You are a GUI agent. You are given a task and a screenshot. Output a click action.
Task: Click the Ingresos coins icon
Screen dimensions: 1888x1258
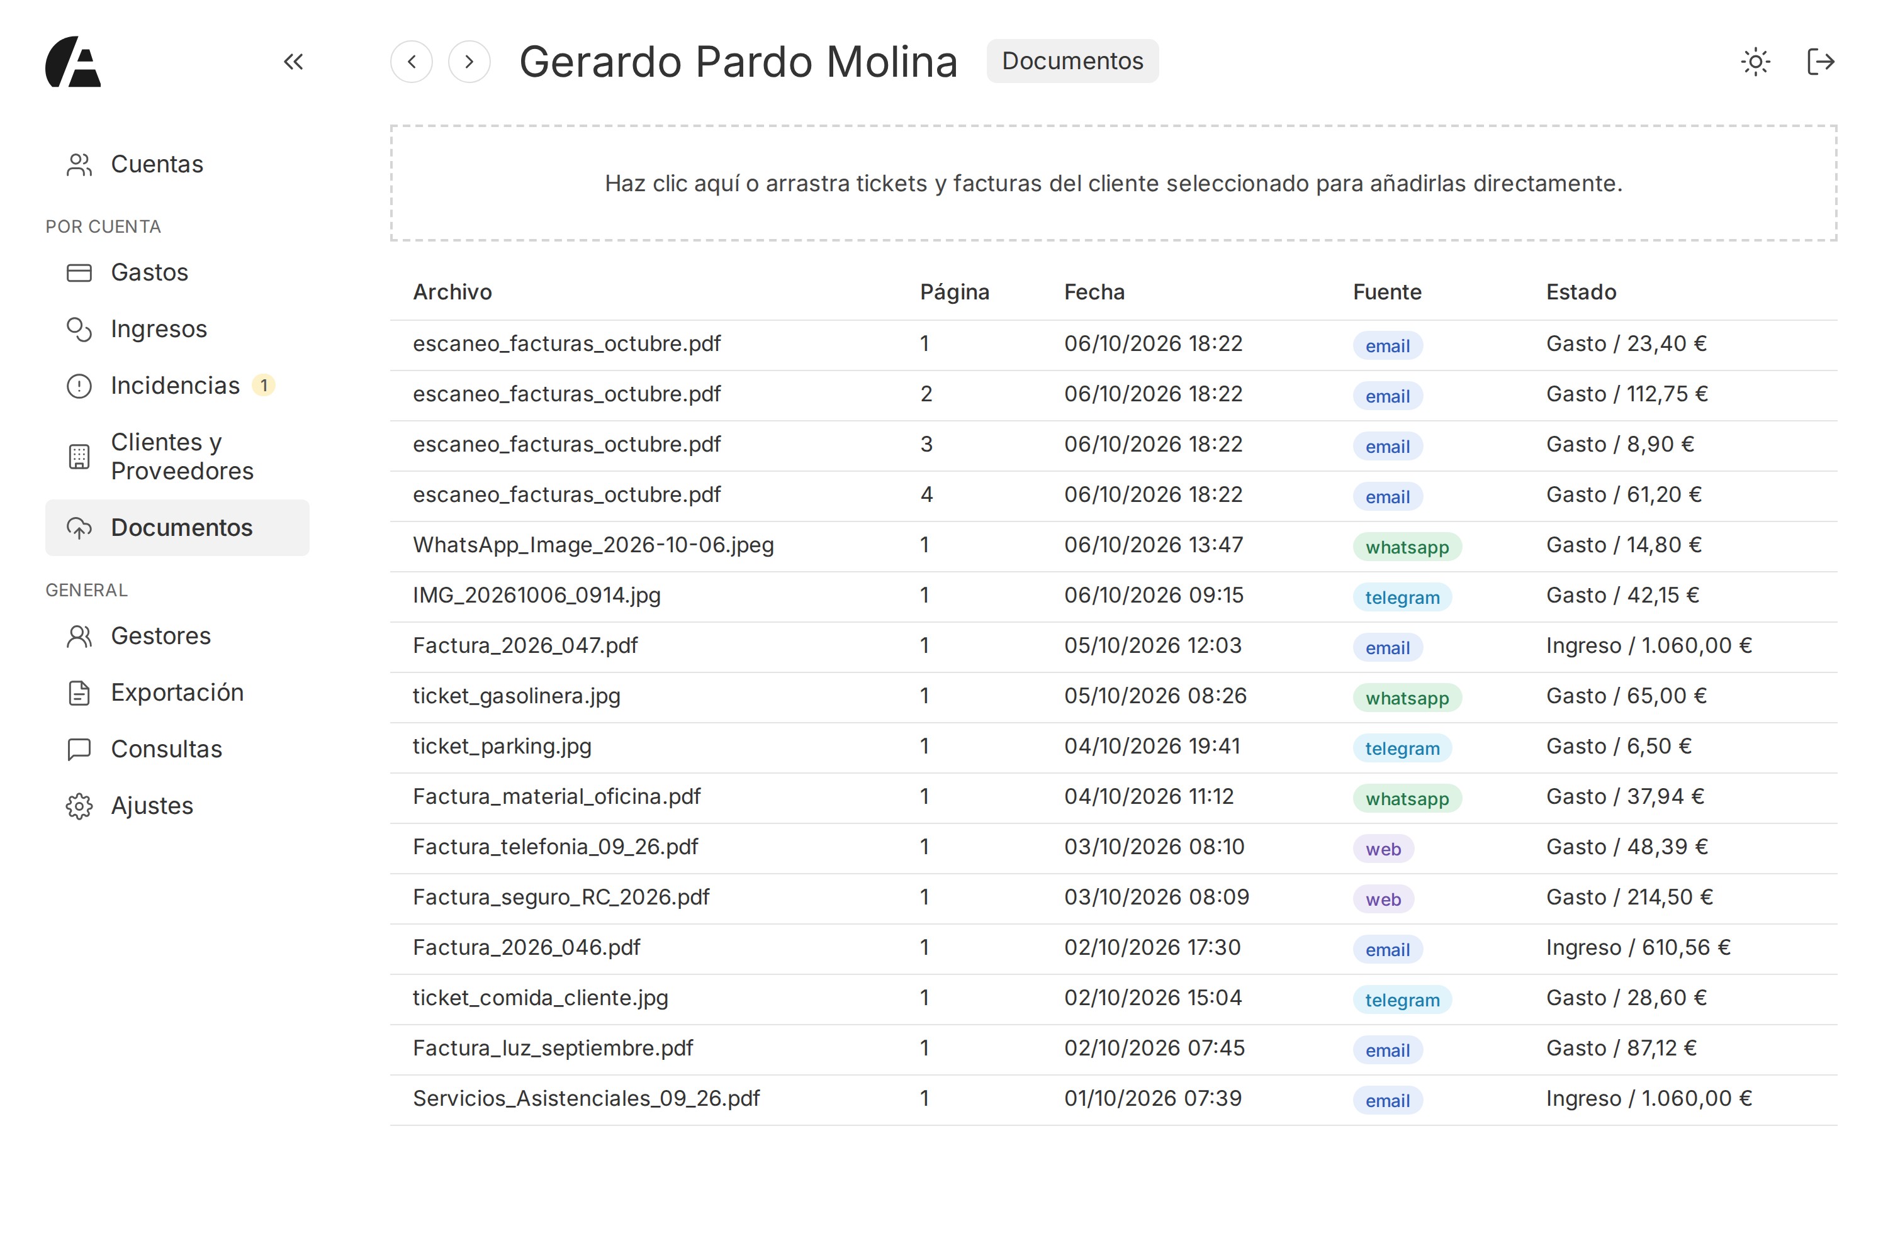pos(79,330)
